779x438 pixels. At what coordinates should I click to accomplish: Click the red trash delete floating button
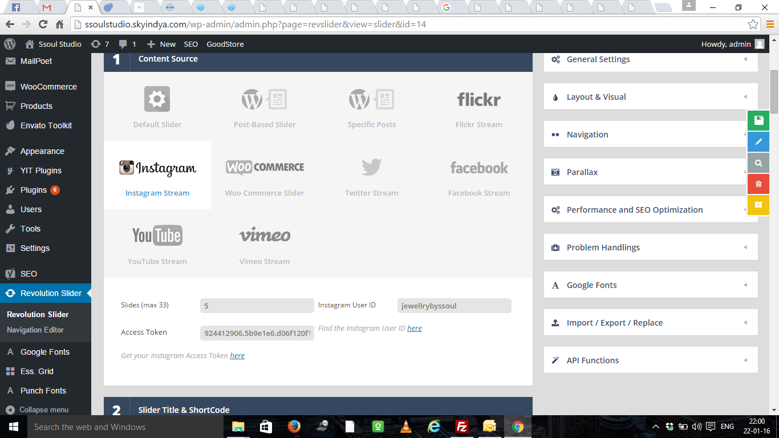(758, 184)
